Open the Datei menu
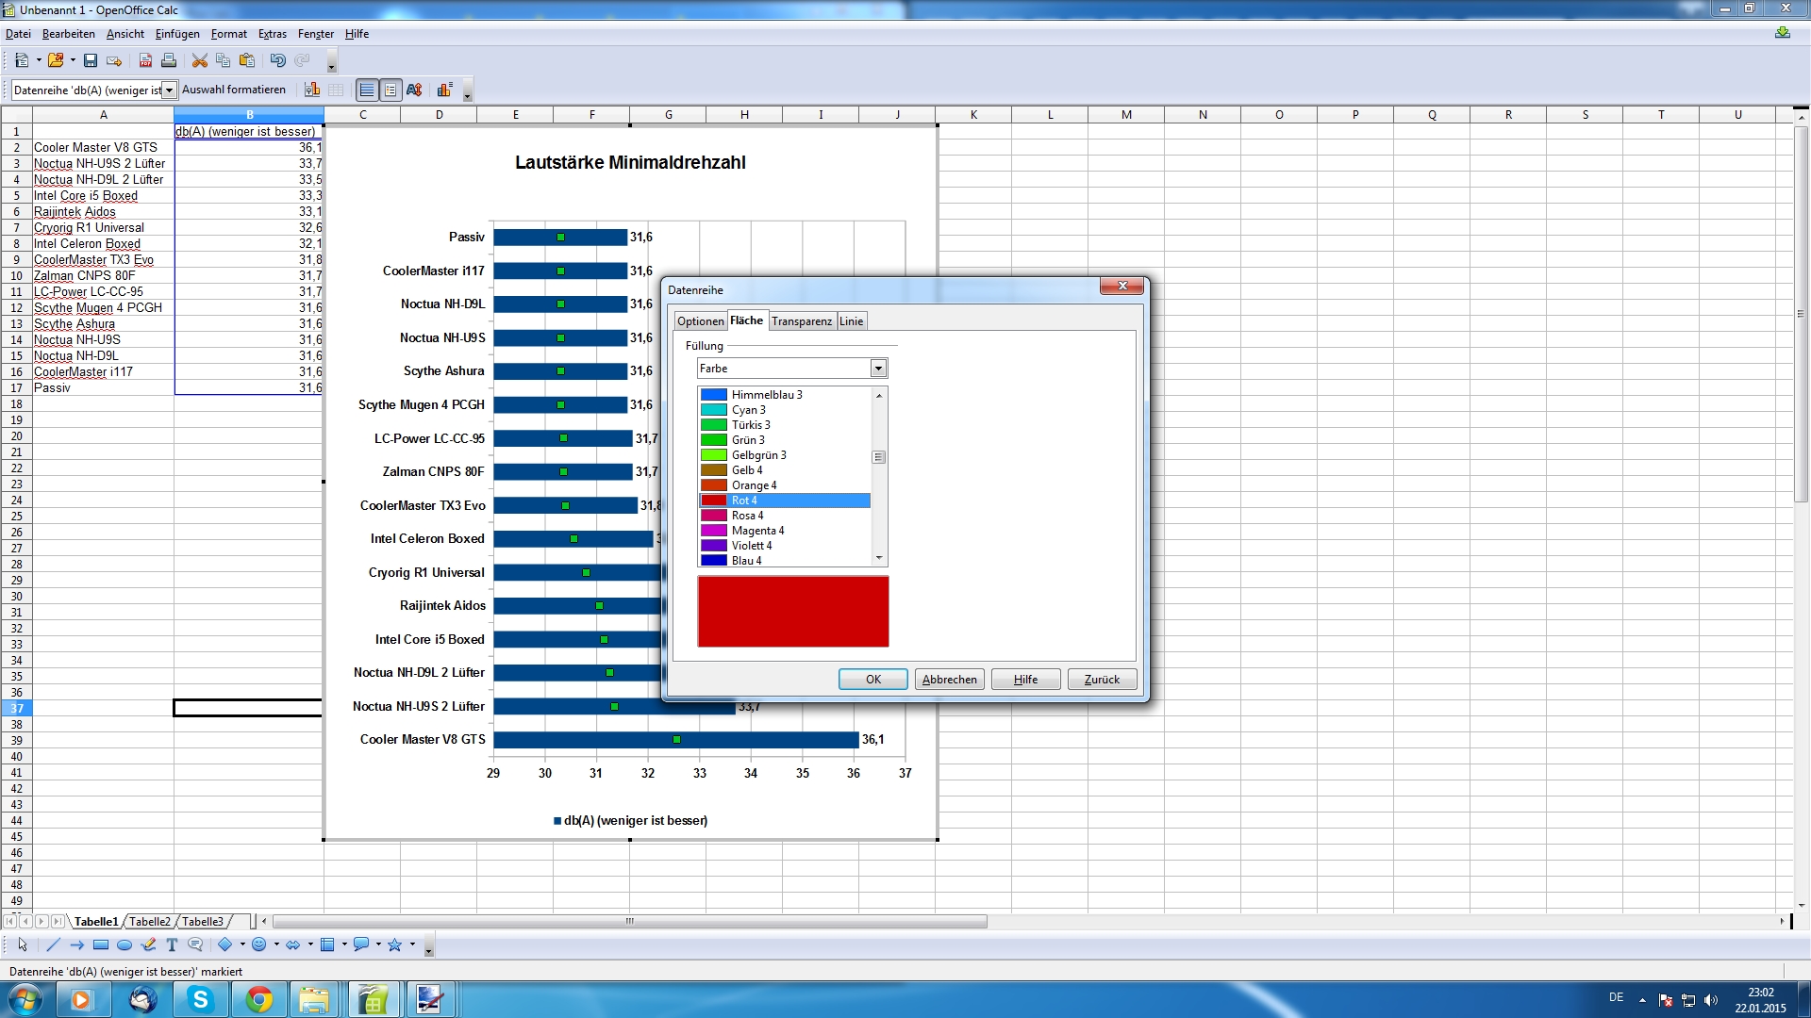Image resolution: width=1811 pixels, height=1018 pixels. (x=18, y=34)
